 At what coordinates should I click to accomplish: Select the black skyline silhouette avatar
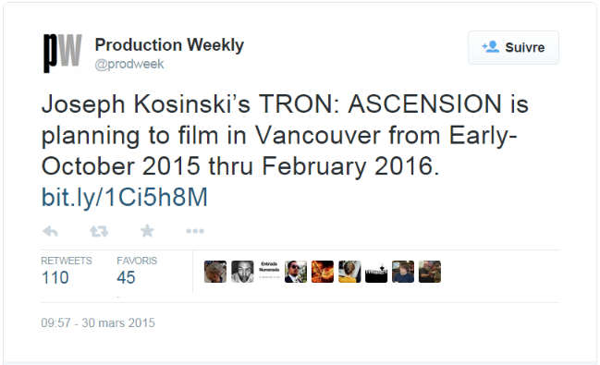click(376, 272)
